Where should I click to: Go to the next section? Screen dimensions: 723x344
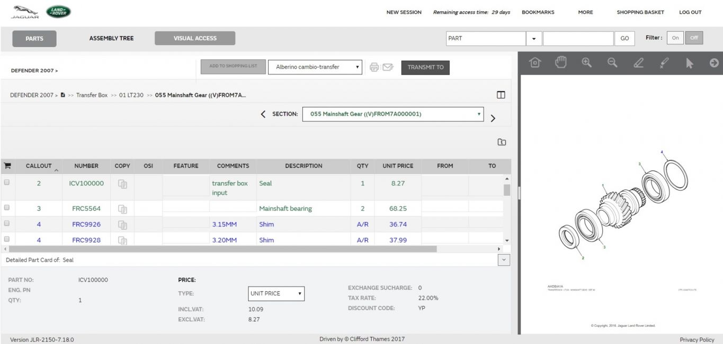pos(493,119)
